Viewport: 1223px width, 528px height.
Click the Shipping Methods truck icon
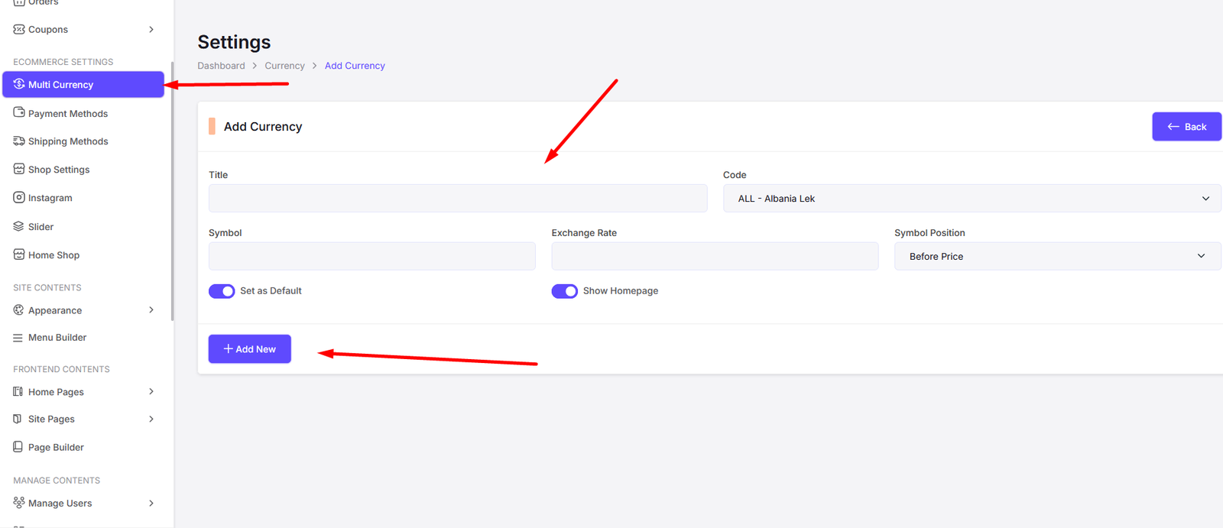tap(19, 141)
